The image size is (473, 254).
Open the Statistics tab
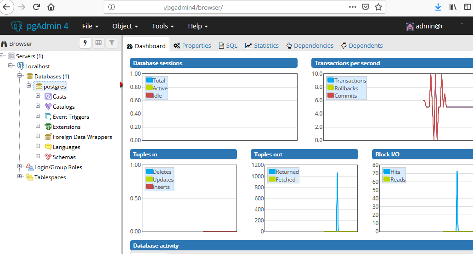[x=262, y=45]
